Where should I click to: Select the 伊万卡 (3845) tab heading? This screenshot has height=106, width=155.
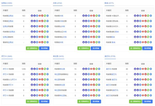pyautogui.click(x=7, y=56)
